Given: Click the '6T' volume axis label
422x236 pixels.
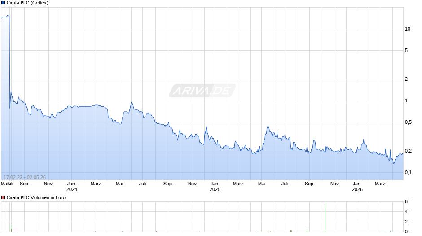Looking at the screenshot, I should click(408, 201).
